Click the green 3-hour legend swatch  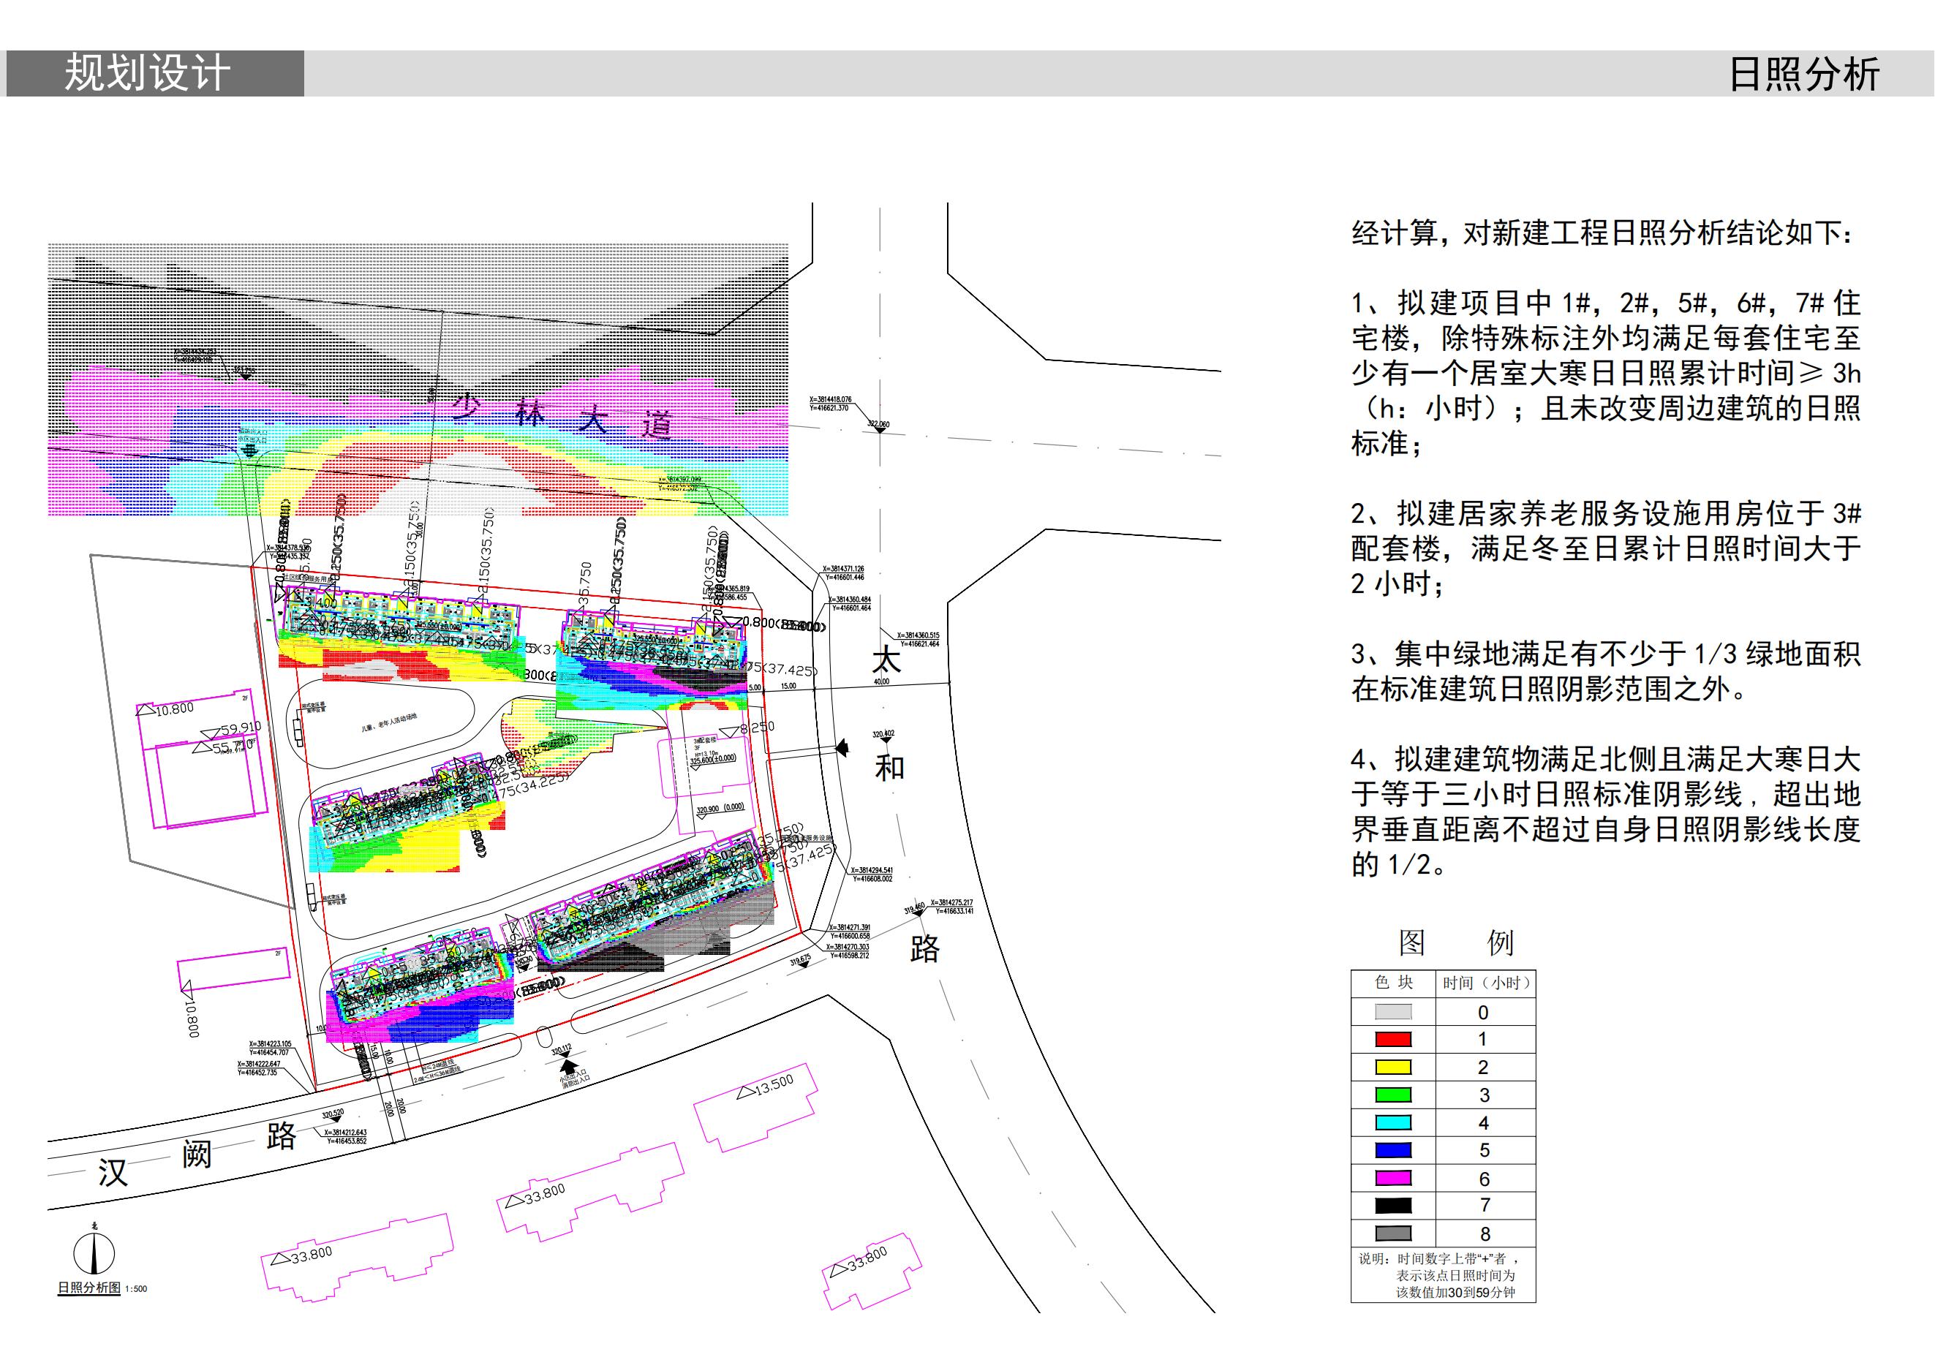click(1393, 1095)
